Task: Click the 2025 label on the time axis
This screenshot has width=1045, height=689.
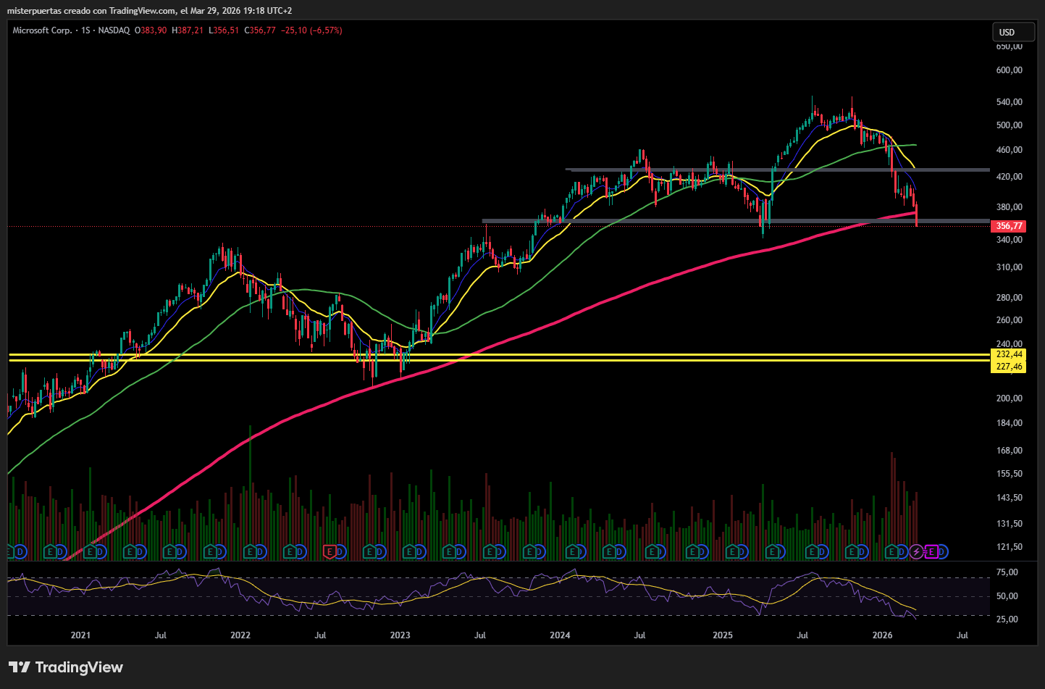Action: [723, 635]
